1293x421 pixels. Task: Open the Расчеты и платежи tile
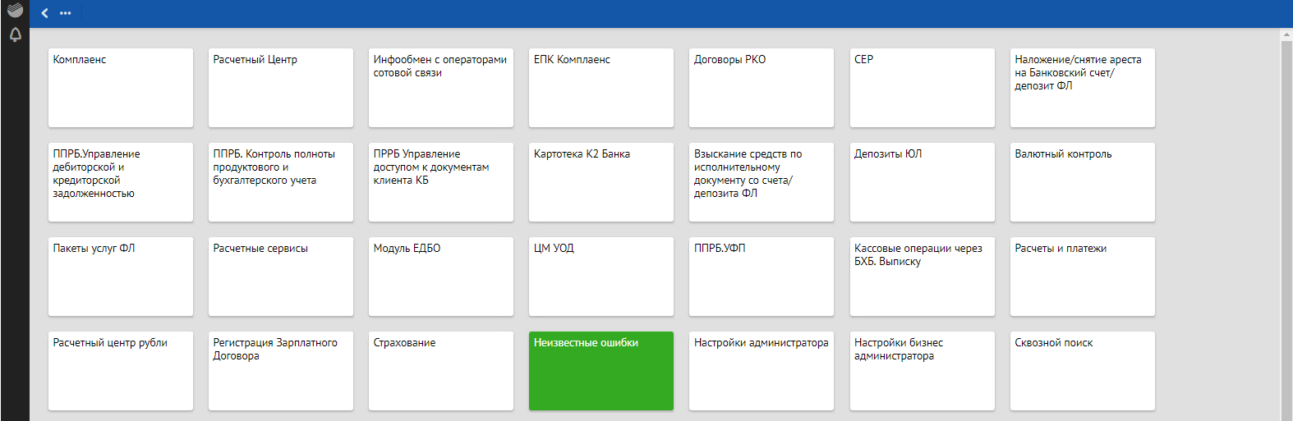tap(1082, 277)
